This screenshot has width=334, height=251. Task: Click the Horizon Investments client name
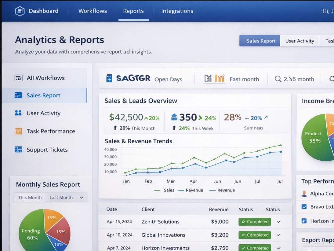click(166, 248)
